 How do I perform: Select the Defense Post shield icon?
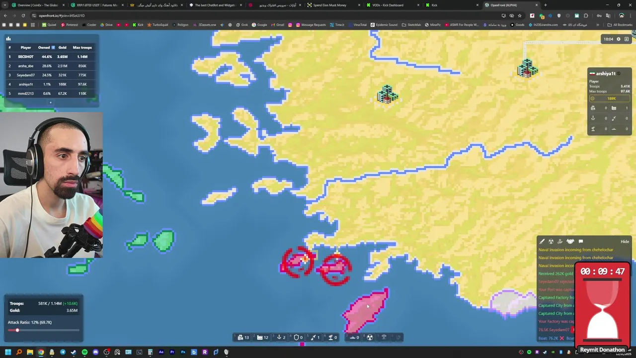pos(298,337)
